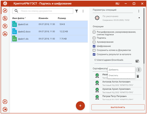Enable the Подпись checkbox
The width and height of the screenshot is (147, 114).
pyautogui.click(x=94, y=38)
